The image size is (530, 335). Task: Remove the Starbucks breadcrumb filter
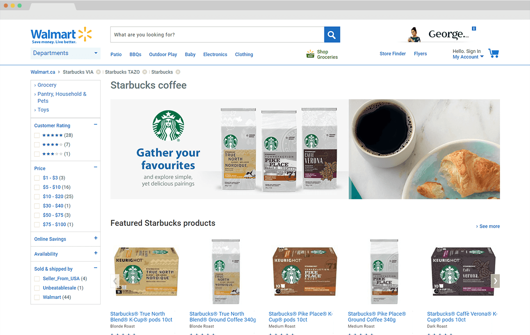tap(178, 72)
